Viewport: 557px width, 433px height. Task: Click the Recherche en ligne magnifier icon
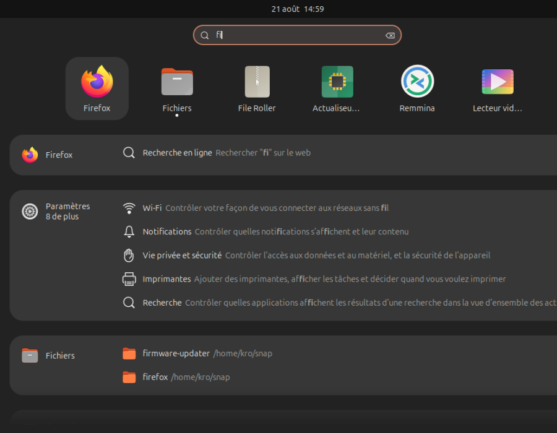pos(129,153)
